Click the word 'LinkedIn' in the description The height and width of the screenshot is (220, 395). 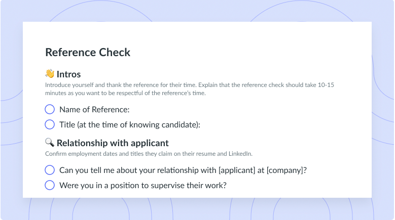pos(239,154)
